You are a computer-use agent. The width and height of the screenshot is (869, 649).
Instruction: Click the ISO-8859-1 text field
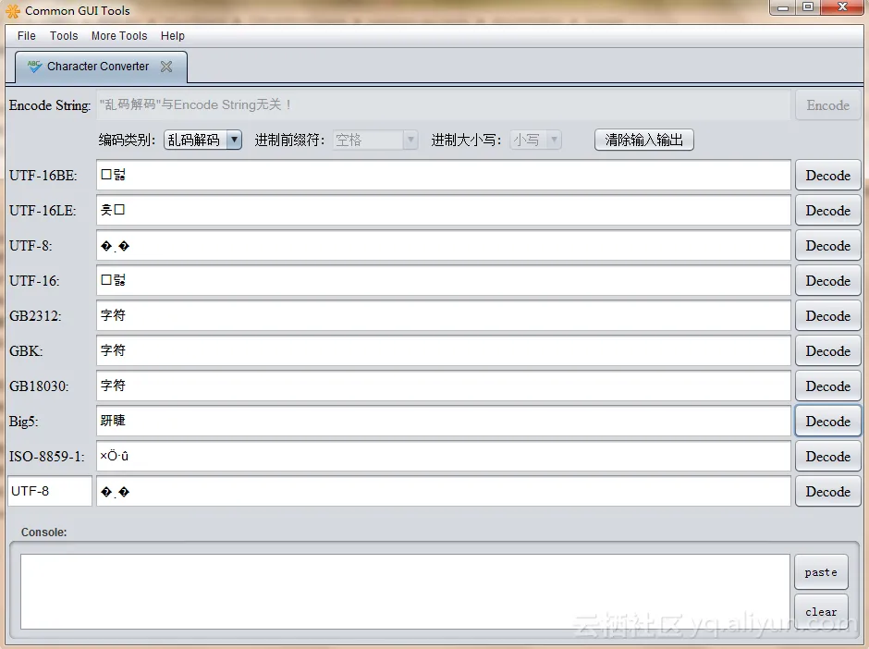(444, 456)
